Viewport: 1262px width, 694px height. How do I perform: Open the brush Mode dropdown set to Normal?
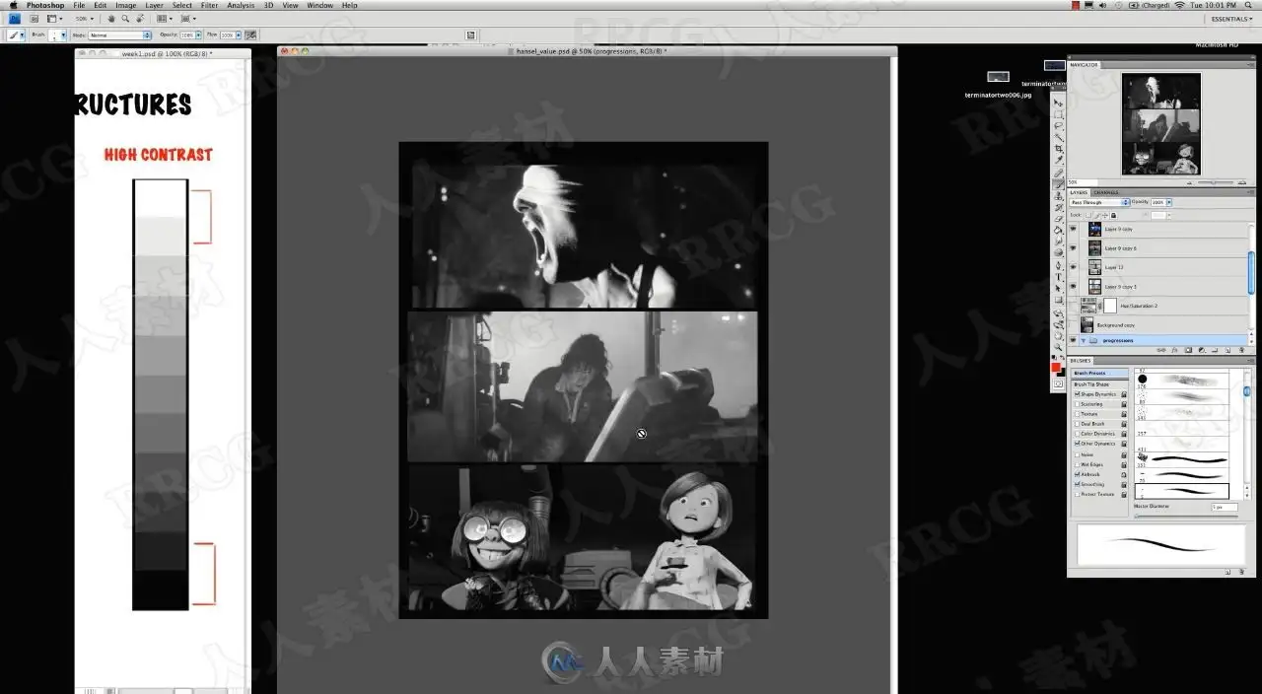(x=120, y=35)
